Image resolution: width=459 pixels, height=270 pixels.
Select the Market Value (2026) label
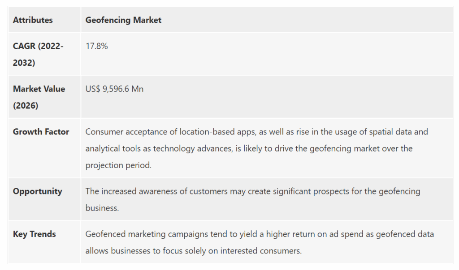[39, 97]
